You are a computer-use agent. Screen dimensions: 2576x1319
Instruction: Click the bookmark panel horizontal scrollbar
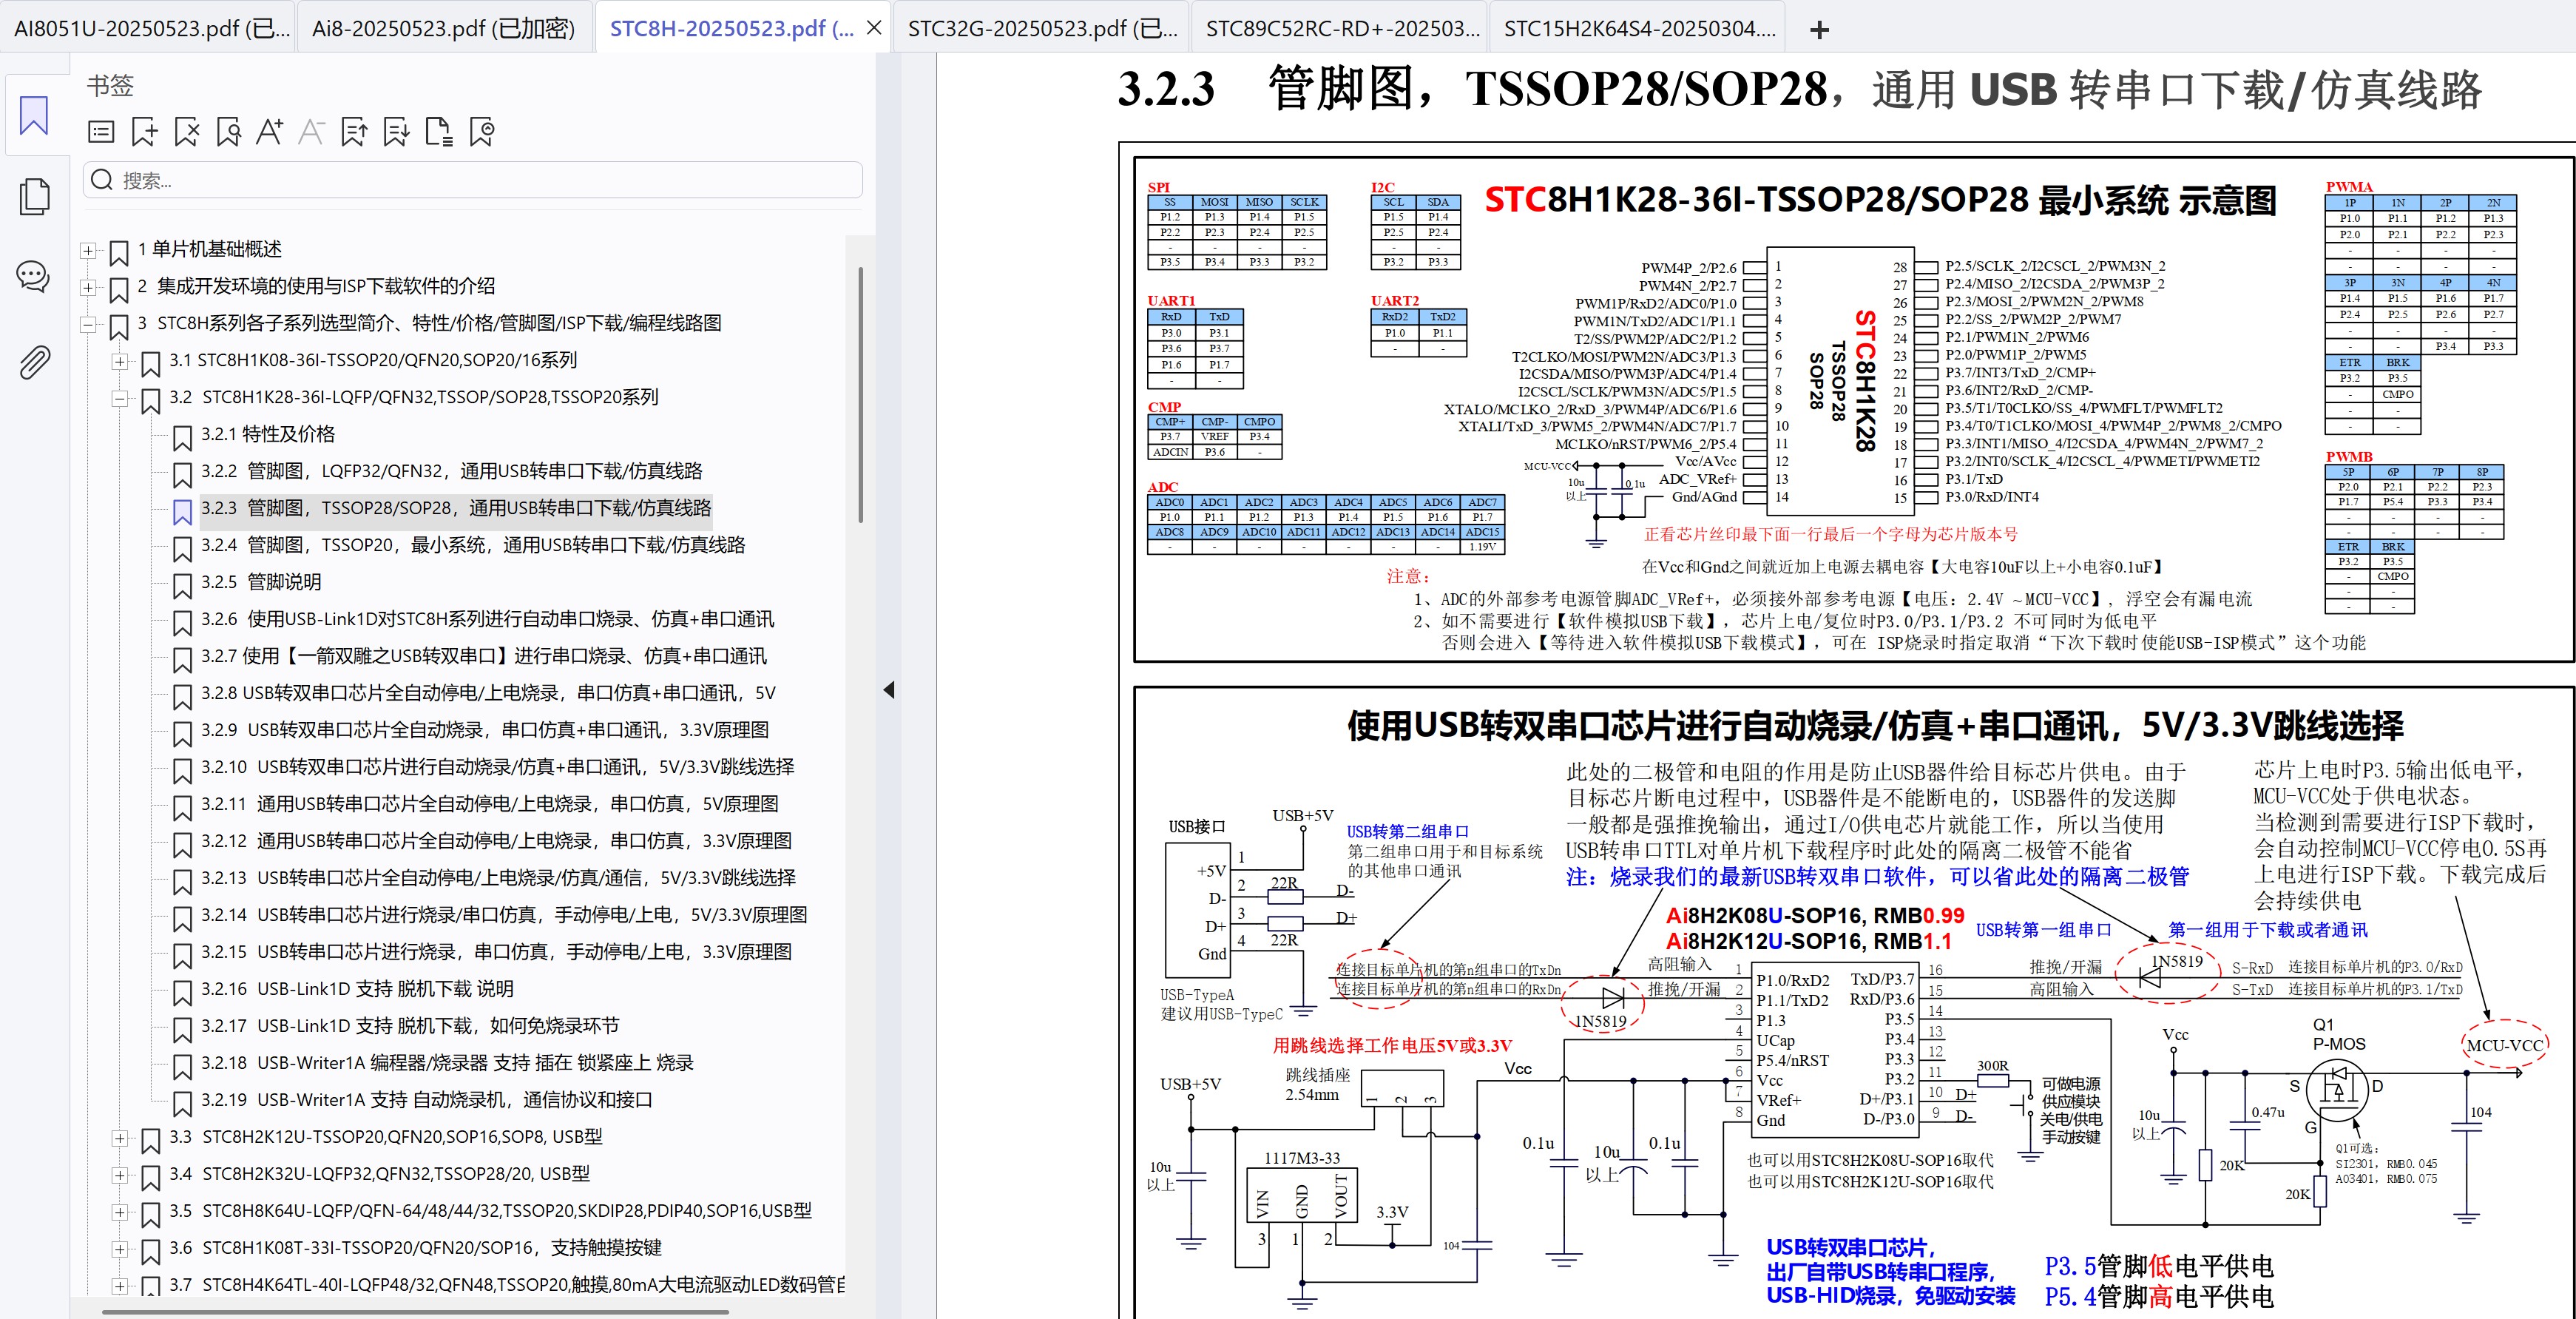tap(415, 1311)
